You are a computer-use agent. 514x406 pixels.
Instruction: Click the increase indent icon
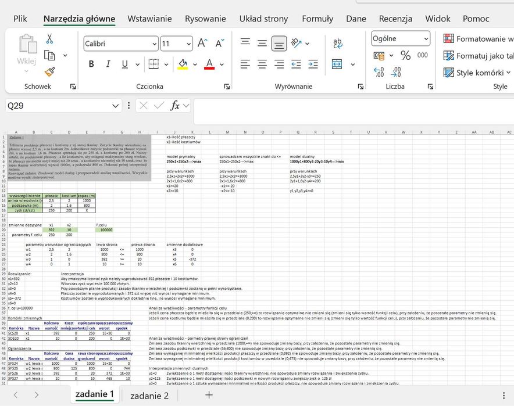[x=313, y=64]
